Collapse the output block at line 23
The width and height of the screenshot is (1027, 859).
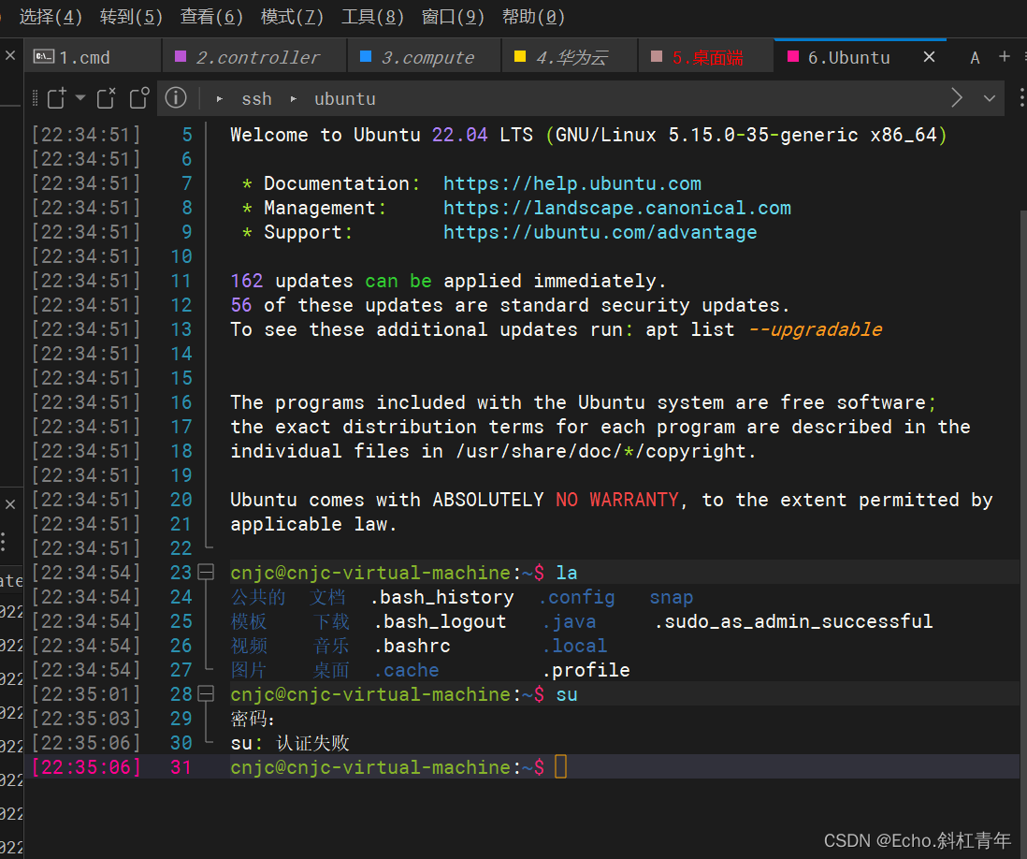pyautogui.click(x=206, y=573)
